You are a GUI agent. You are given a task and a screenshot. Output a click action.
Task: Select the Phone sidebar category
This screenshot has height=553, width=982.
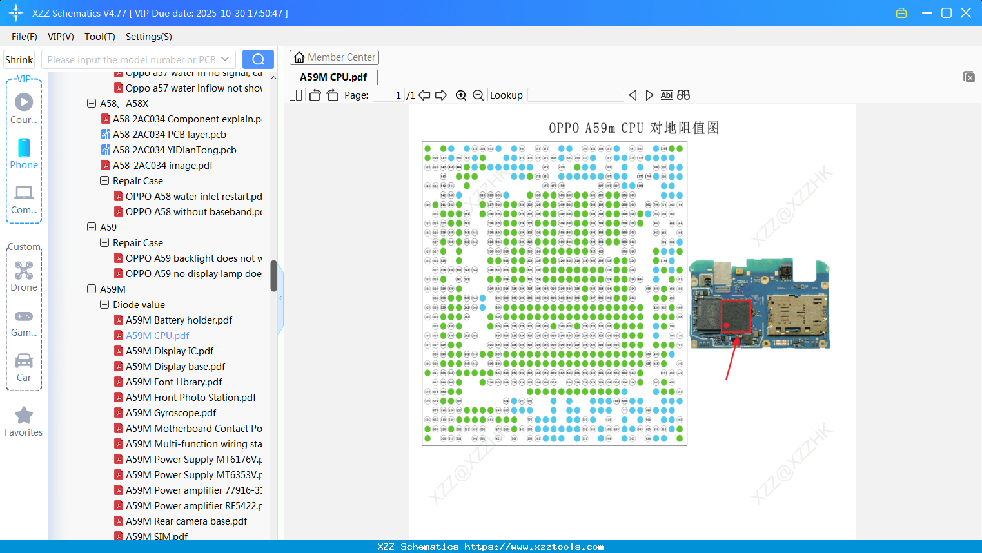(x=24, y=154)
